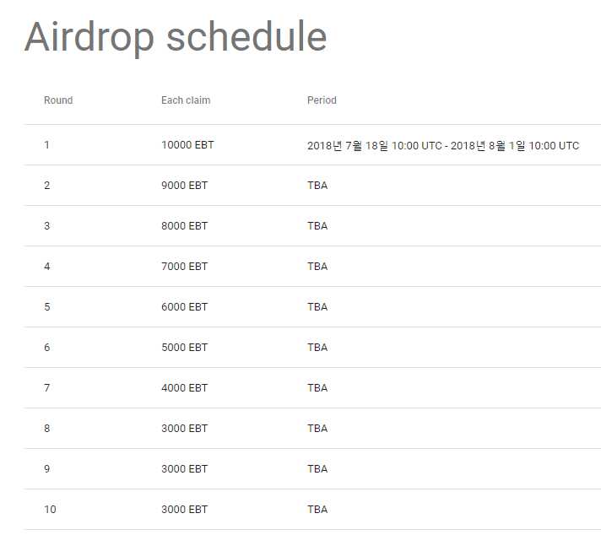Select the Round column header

tap(58, 100)
